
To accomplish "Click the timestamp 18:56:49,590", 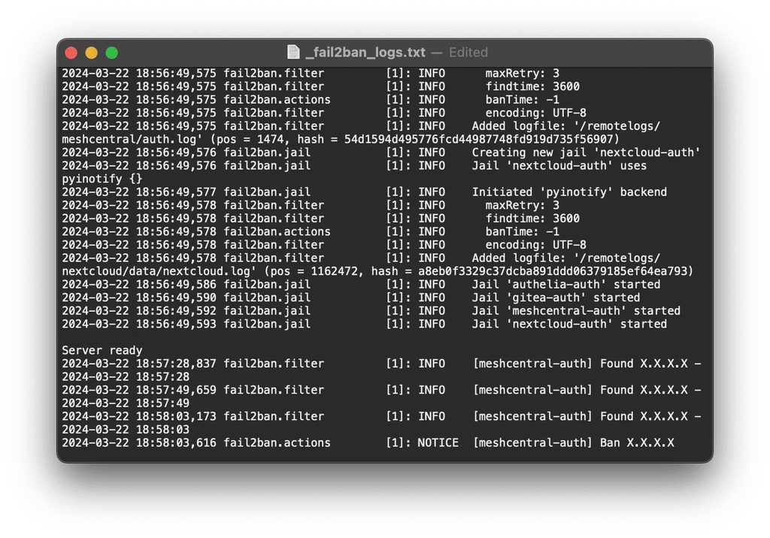I will click(x=176, y=298).
